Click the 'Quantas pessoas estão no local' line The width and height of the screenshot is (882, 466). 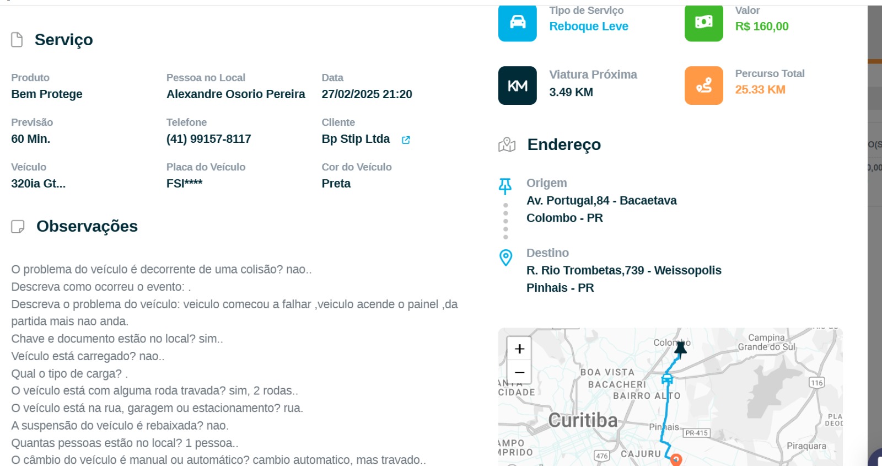[x=125, y=443]
